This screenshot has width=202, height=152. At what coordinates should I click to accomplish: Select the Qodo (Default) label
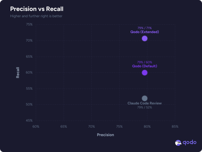tap(145, 66)
